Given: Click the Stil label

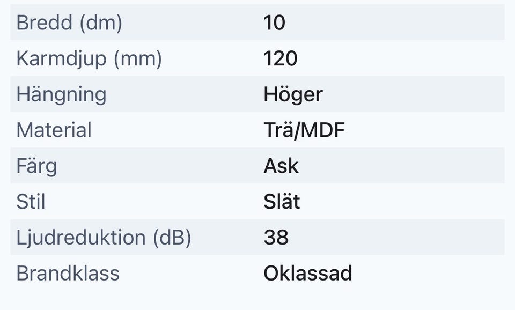Looking at the screenshot, I should (31, 202).
